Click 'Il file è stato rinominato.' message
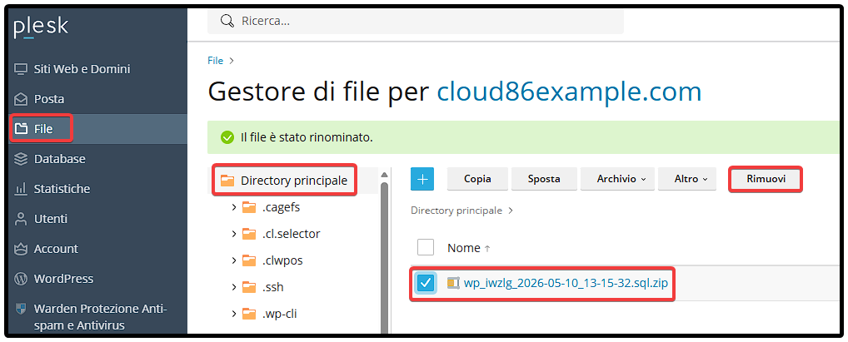Viewport: 848px width, 342px height. coord(307,138)
